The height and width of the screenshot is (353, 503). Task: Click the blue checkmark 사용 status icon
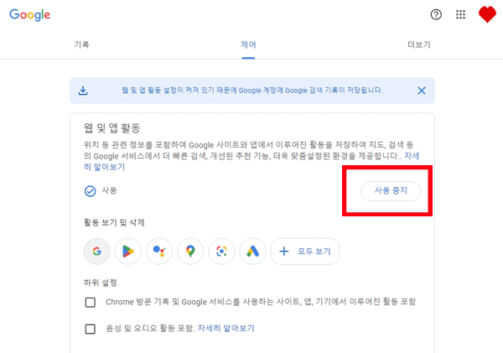coord(91,191)
